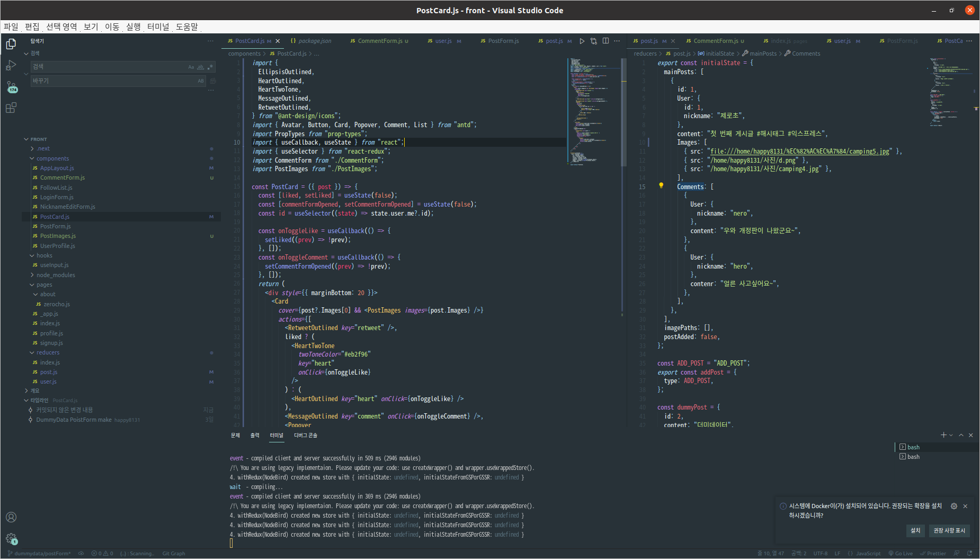Screen dimensions: 980x559
Task: Open the Manage gear in activity bar
Action: click(x=11, y=538)
